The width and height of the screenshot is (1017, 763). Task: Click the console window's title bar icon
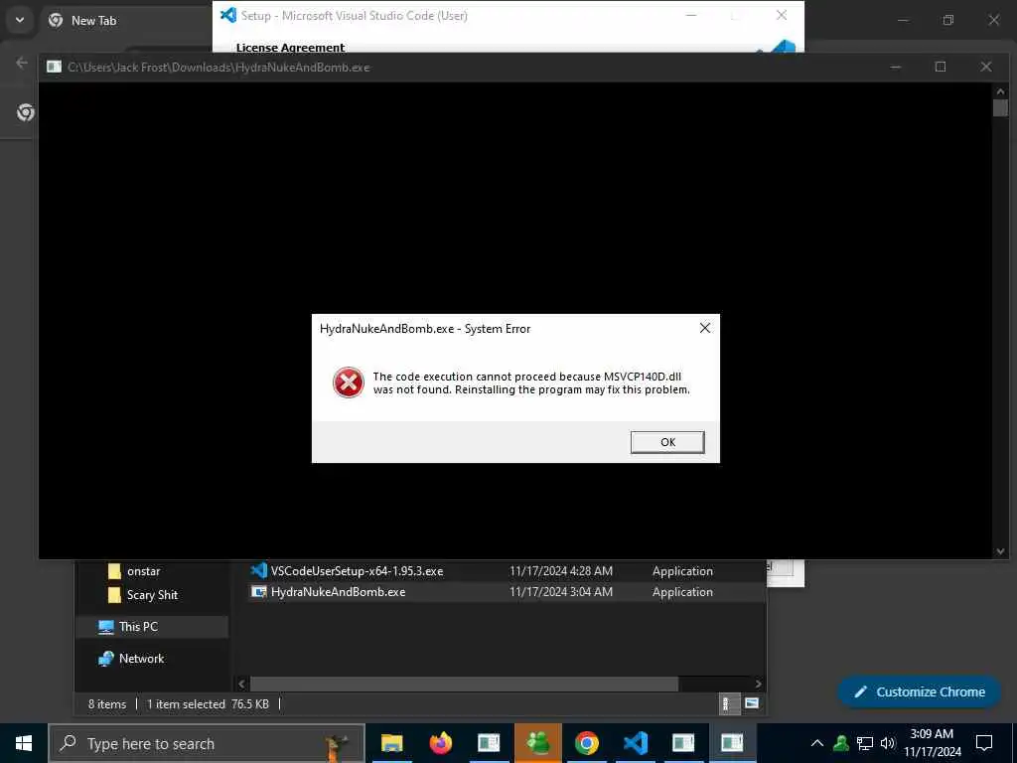point(54,67)
